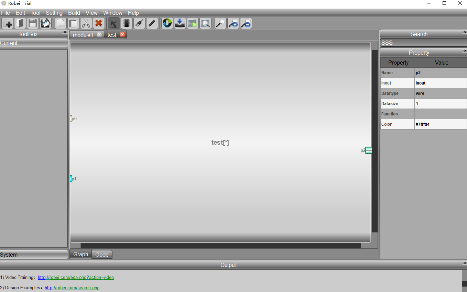
Task: Zoom in with the plus magnifier
Action: coord(233,23)
